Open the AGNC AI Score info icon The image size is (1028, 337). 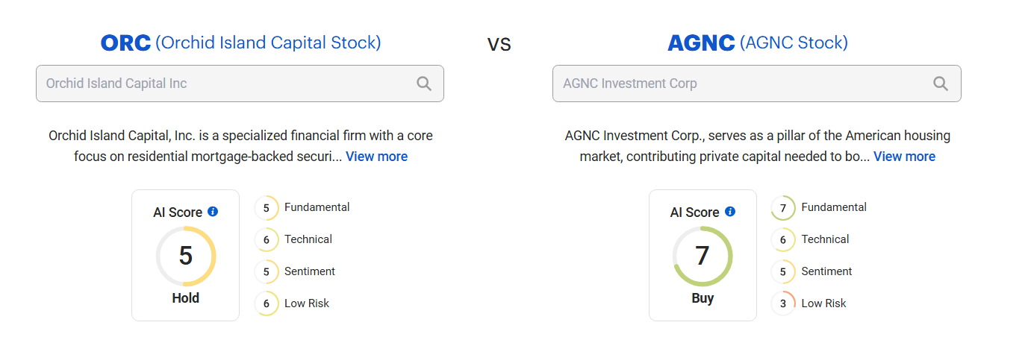(730, 212)
